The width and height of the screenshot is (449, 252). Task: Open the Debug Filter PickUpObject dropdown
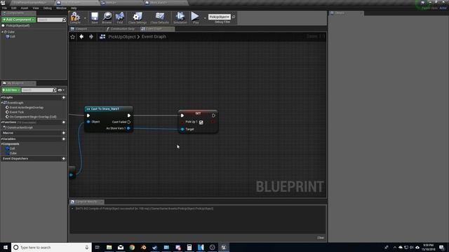click(220, 17)
